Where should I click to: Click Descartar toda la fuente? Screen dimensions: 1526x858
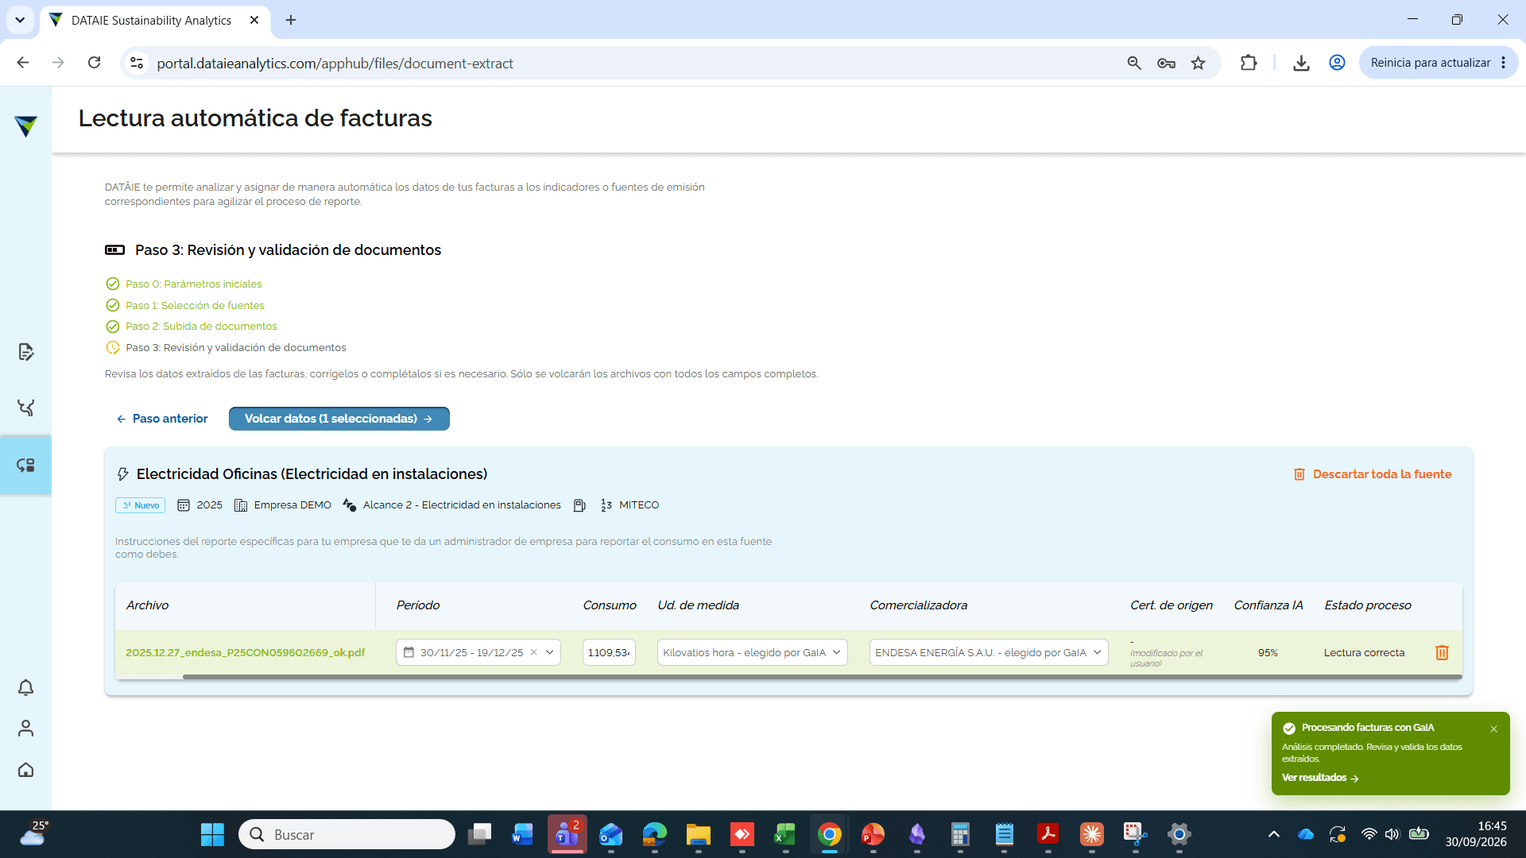1373,474
